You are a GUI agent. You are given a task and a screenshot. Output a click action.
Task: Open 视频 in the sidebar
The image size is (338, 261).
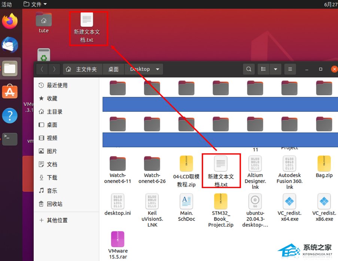click(66, 138)
